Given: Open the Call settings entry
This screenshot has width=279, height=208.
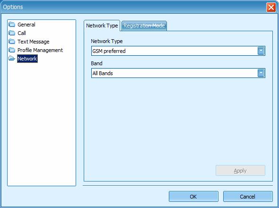Looking at the screenshot, I should (x=22, y=33).
